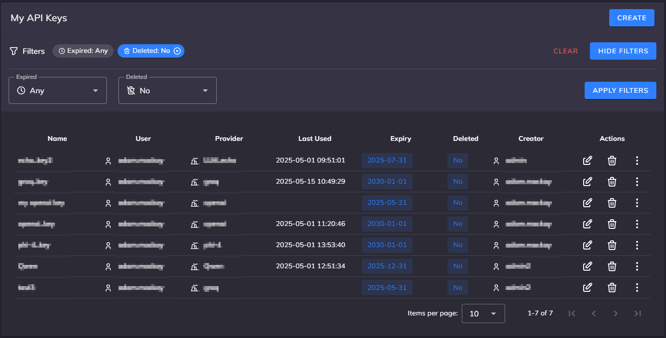Apply the selected filters
This screenshot has height=338, width=666.
[x=620, y=90]
